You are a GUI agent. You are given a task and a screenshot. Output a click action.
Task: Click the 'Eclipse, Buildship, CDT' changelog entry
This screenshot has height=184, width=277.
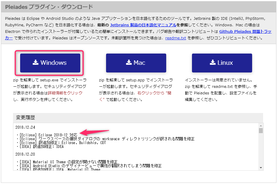[61, 143]
